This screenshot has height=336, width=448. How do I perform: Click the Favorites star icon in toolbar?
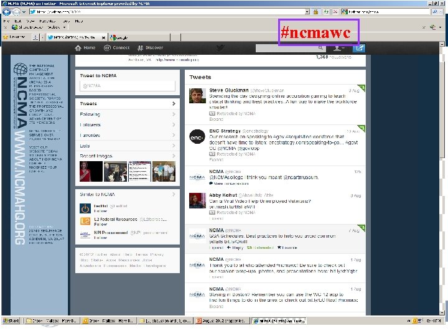point(6,37)
